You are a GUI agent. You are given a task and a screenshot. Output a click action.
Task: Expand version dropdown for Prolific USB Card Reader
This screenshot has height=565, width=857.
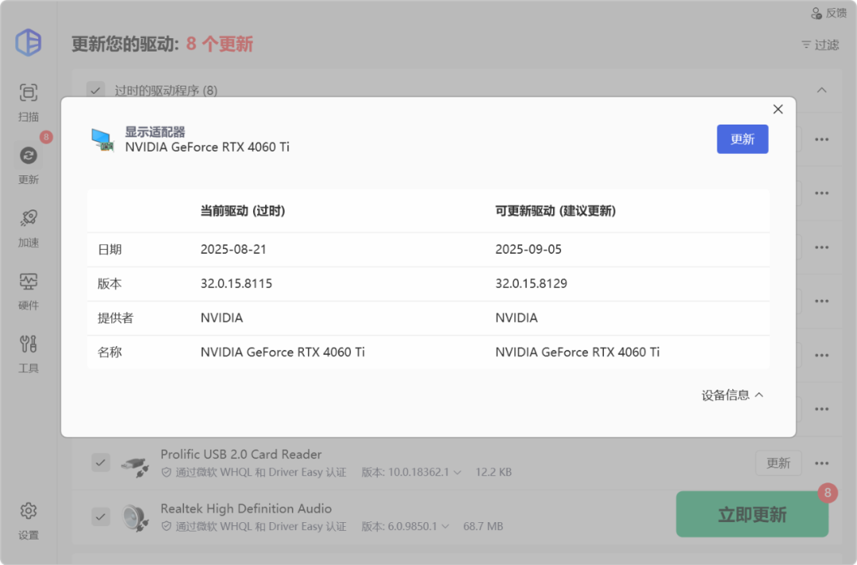click(458, 472)
